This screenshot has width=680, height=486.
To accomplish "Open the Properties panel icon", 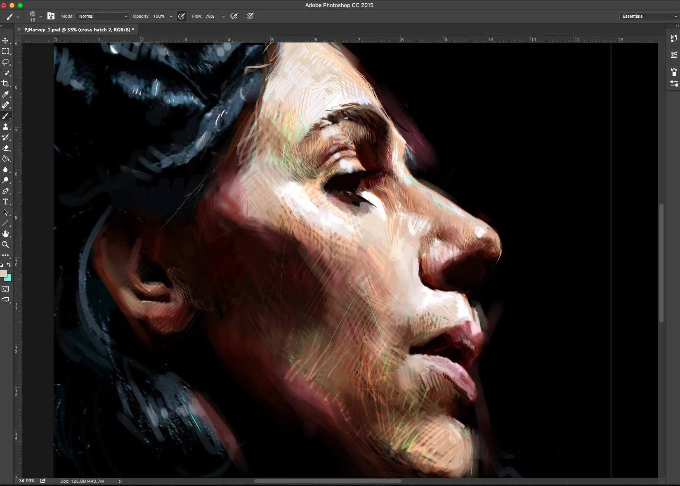I will pyautogui.click(x=674, y=55).
